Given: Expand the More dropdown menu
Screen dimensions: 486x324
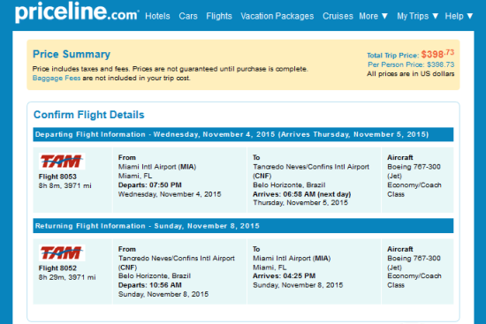Looking at the screenshot, I should (x=374, y=16).
